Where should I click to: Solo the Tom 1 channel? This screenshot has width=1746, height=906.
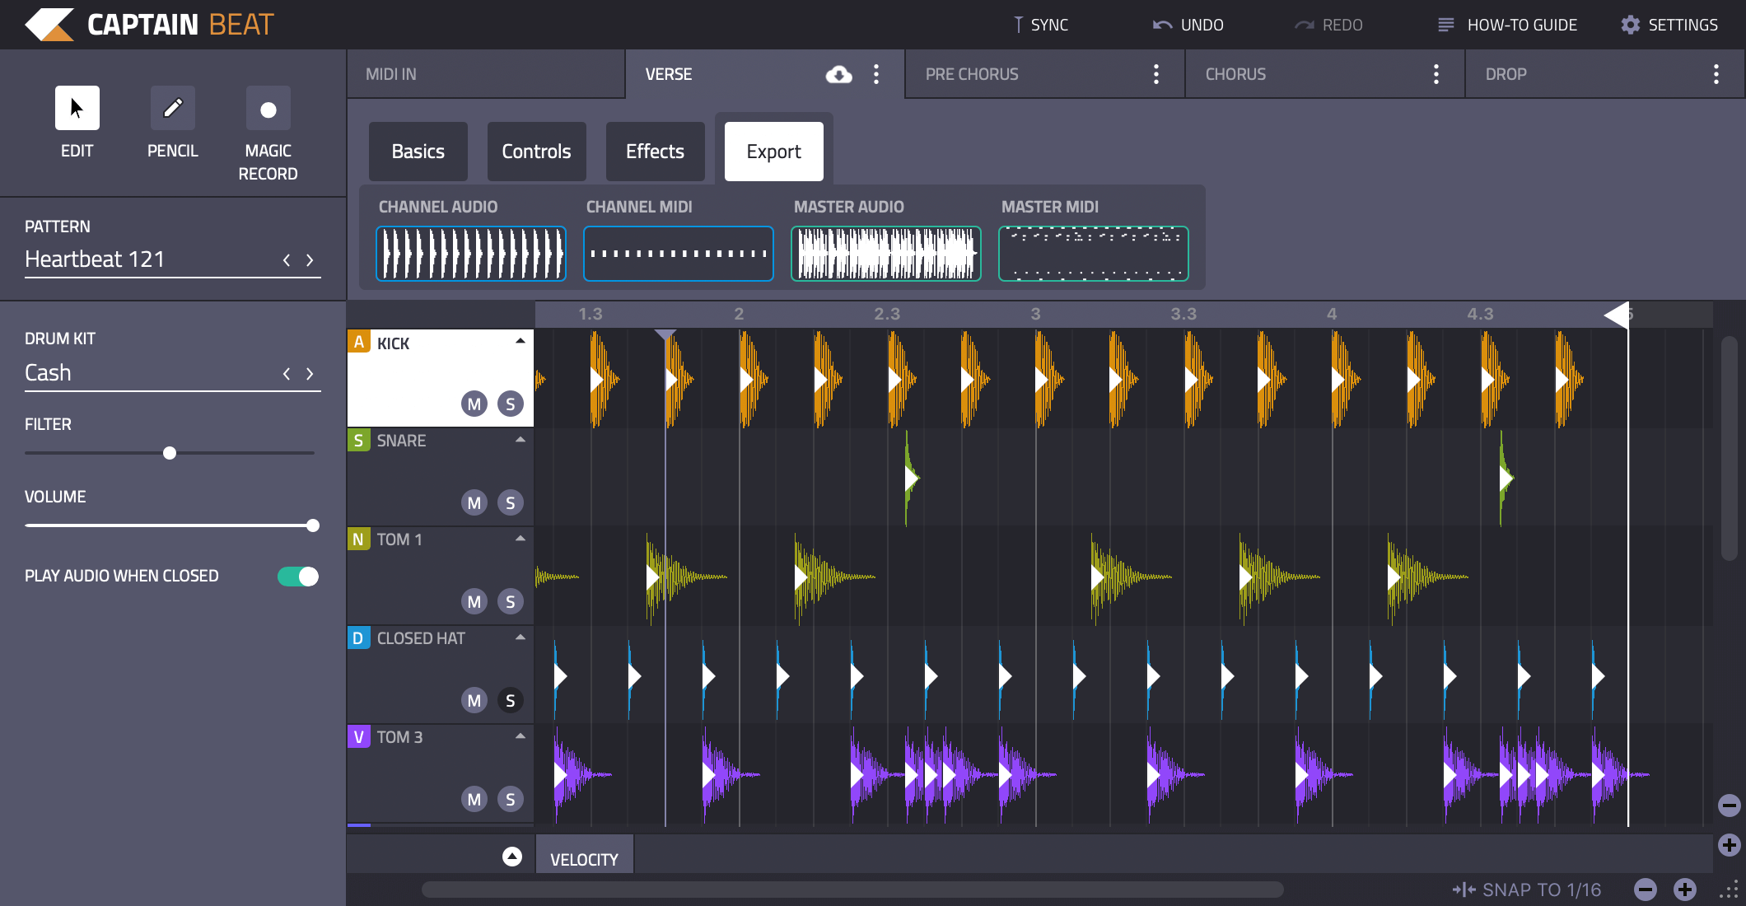coord(511,601)
